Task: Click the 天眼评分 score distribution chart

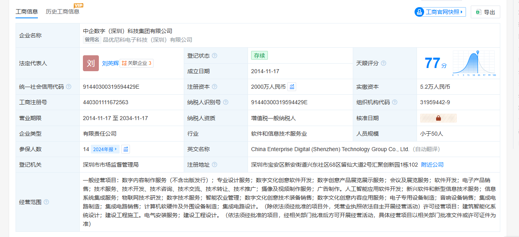Action: [474, 63]
